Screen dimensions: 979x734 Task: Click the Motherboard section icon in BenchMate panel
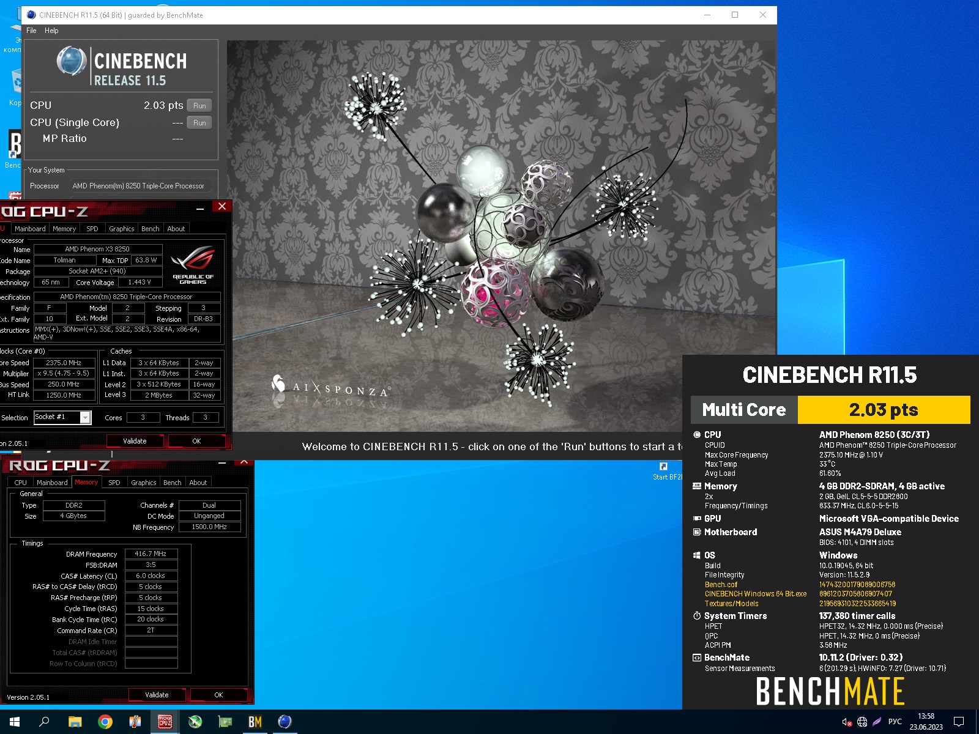tap(697, 532)
